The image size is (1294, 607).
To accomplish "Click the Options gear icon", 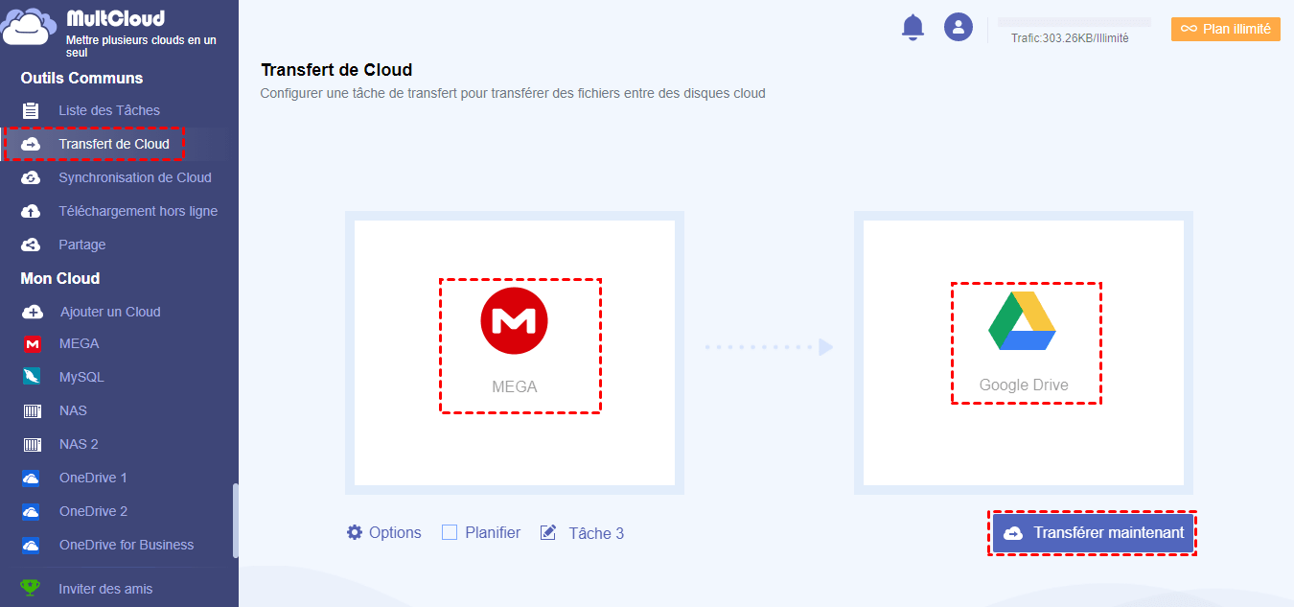I will 355,532.
